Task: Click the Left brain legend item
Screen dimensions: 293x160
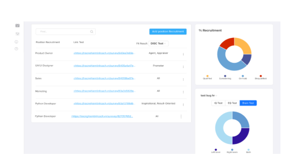Action: coord(216,151)
